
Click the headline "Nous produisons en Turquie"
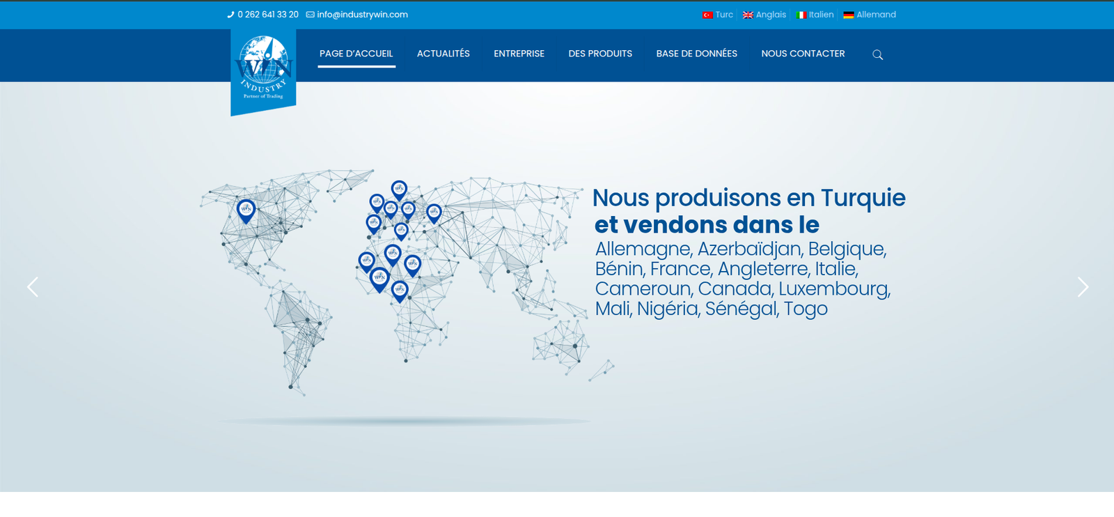749,198
